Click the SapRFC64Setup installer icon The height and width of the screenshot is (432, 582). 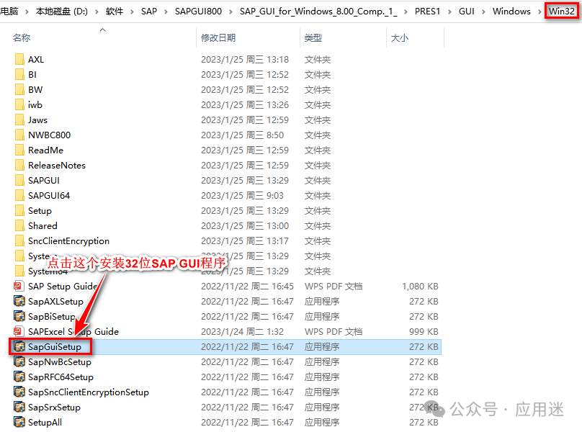pos(19,377)
